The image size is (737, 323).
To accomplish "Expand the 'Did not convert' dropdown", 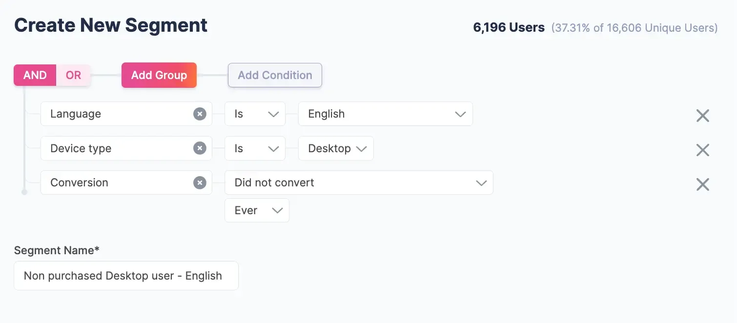I will tap(359, 182).
